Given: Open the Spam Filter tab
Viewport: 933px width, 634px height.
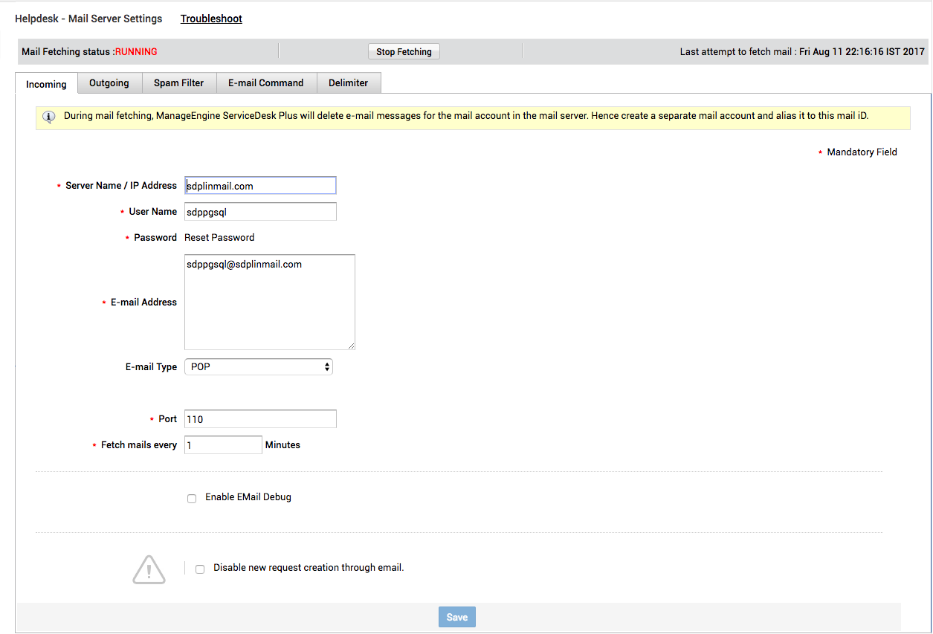Looking at the screenshot, I should 178,83.
